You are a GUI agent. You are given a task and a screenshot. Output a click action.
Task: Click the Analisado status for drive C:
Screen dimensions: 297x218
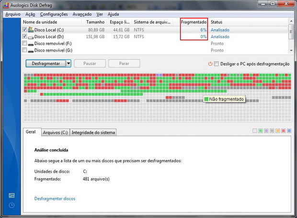220,30
